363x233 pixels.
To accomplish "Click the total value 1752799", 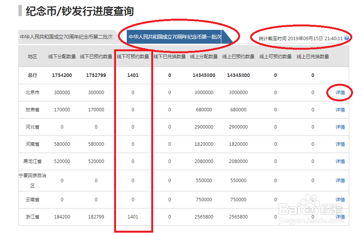I will (96, 75).
